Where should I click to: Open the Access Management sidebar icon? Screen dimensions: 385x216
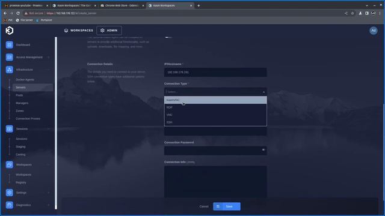[x=10, y=57]
